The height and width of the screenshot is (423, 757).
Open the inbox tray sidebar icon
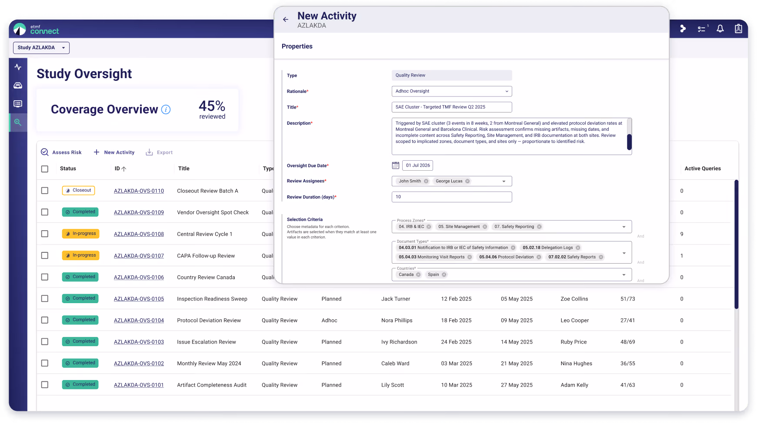(x=18, y=86)
